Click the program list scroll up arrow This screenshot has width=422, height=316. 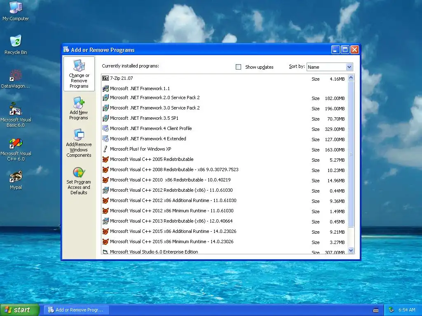351,78
